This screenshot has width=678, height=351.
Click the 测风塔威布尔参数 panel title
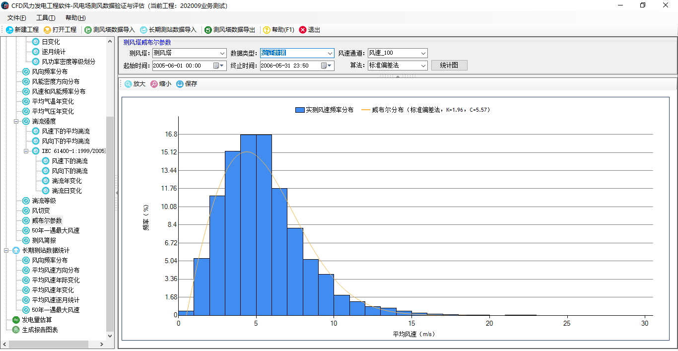point(147,43)
